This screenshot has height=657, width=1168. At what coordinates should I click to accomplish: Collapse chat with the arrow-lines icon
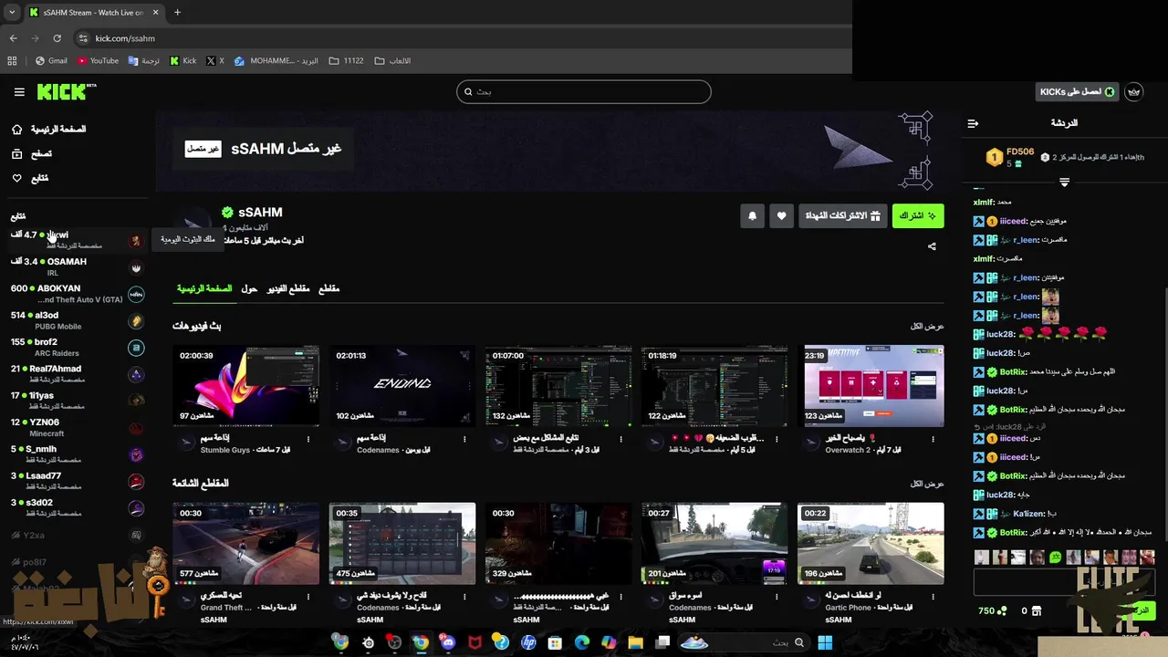tap(973, 123)
